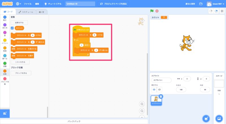The width and height of the screenshot is (226, 124).
Task: Hide the sprite with crossed-eye icon
Action: click(160, 89)
